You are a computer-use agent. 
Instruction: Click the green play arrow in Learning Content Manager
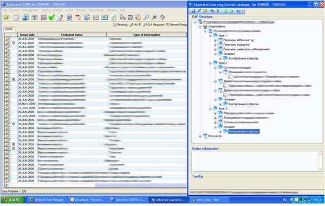point(218,11)
